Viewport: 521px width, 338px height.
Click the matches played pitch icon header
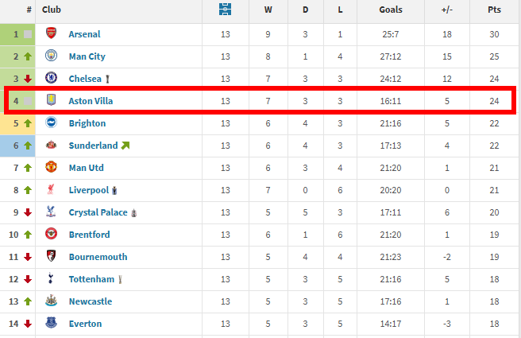click(226, 11)
